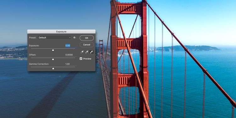Click the Exposure: label text
Image resolution: width=236 pixels, height=118 pixels.
point(34,46)
